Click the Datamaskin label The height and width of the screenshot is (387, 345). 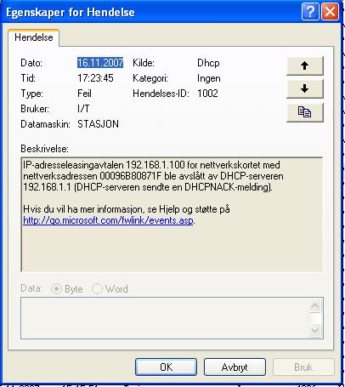coord(45,124)
